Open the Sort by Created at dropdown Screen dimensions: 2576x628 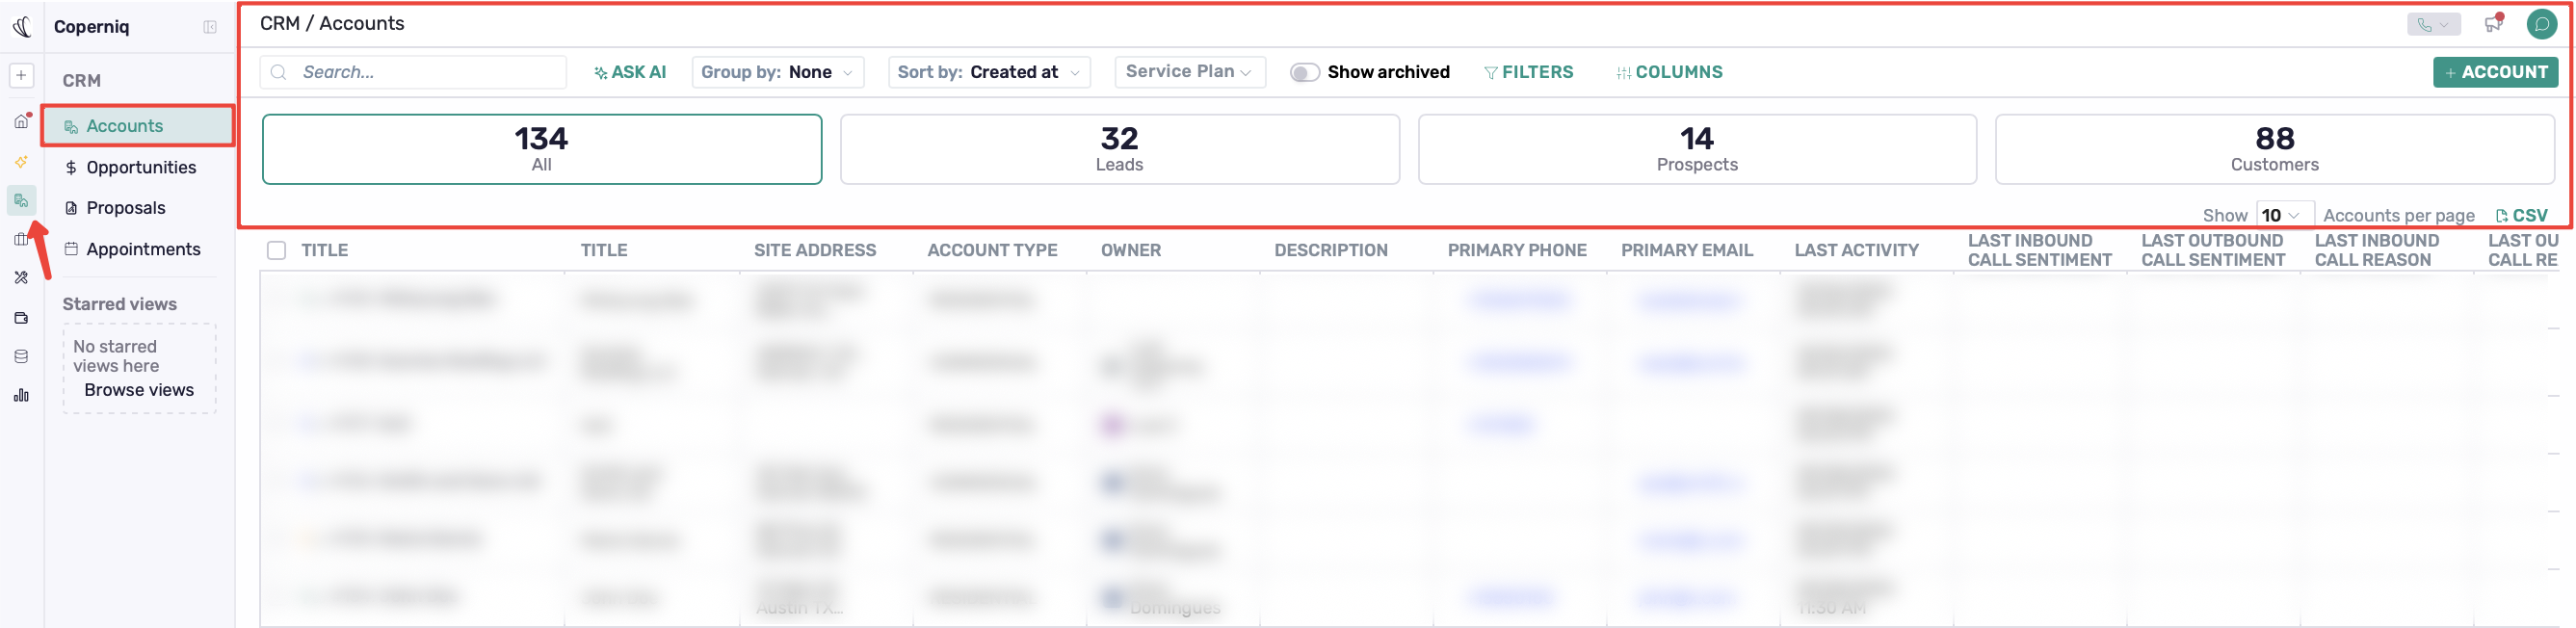(988, 72)
